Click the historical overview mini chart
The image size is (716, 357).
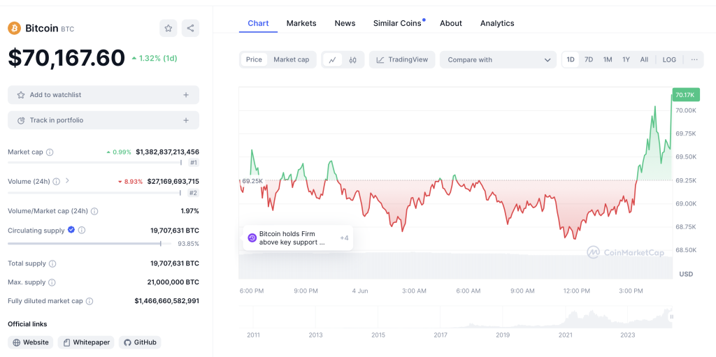(455, 316)
